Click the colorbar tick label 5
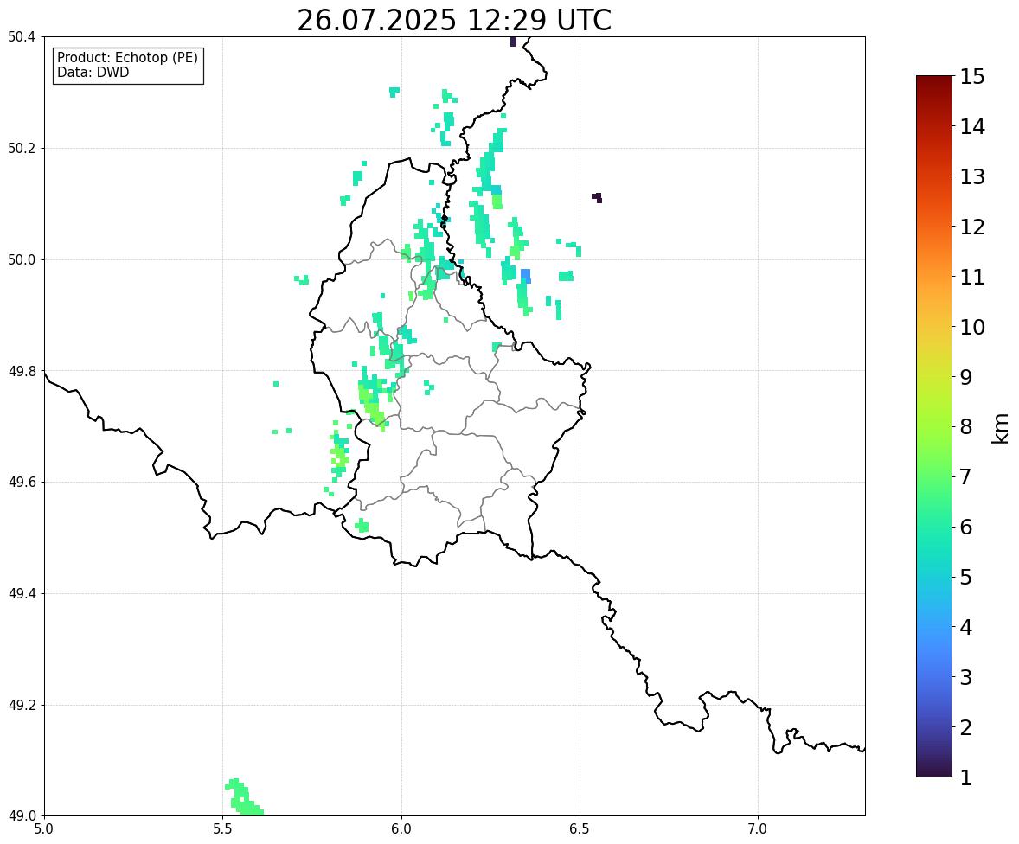The height and width of the screenshot is (844, 1019). coord(965,577)
